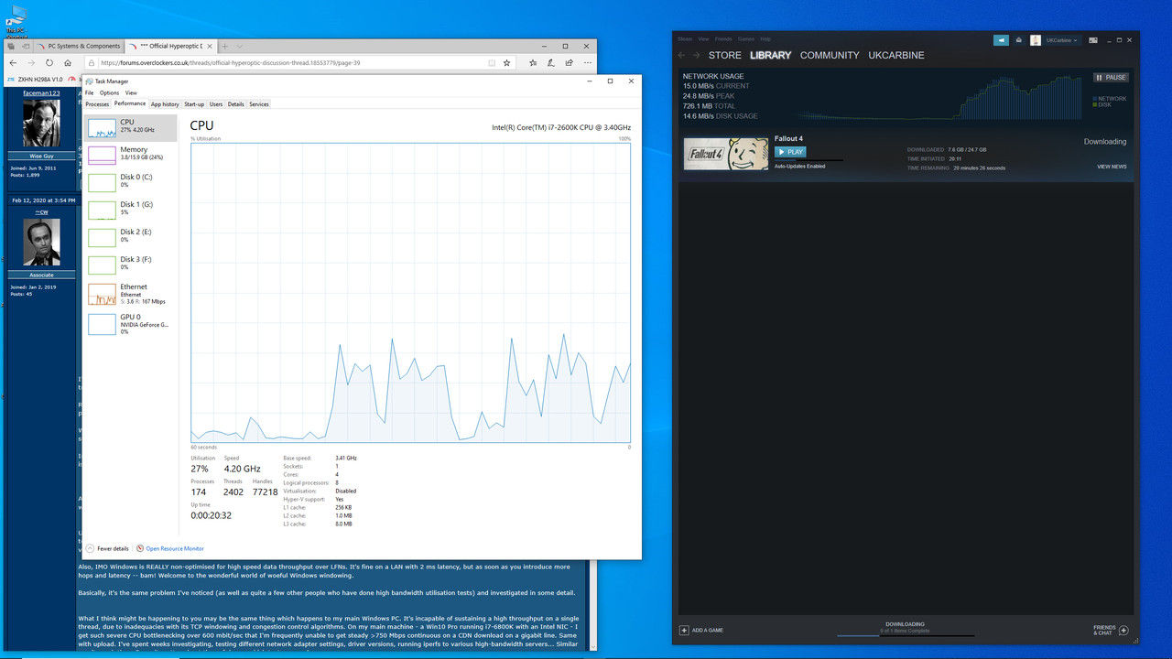Switch to PC Systems & Components tab
The width and height of the screenshot is (1172, 659).
[x=78, y=46]
